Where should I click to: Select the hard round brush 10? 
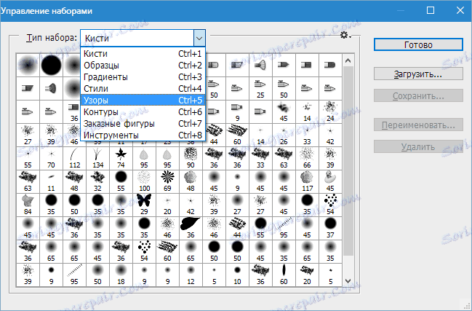click(x=237, y=275)
